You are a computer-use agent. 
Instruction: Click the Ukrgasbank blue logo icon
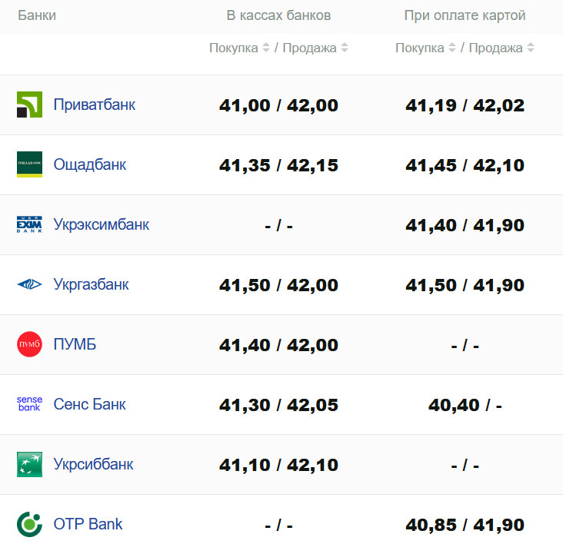[x=29, y=284]
